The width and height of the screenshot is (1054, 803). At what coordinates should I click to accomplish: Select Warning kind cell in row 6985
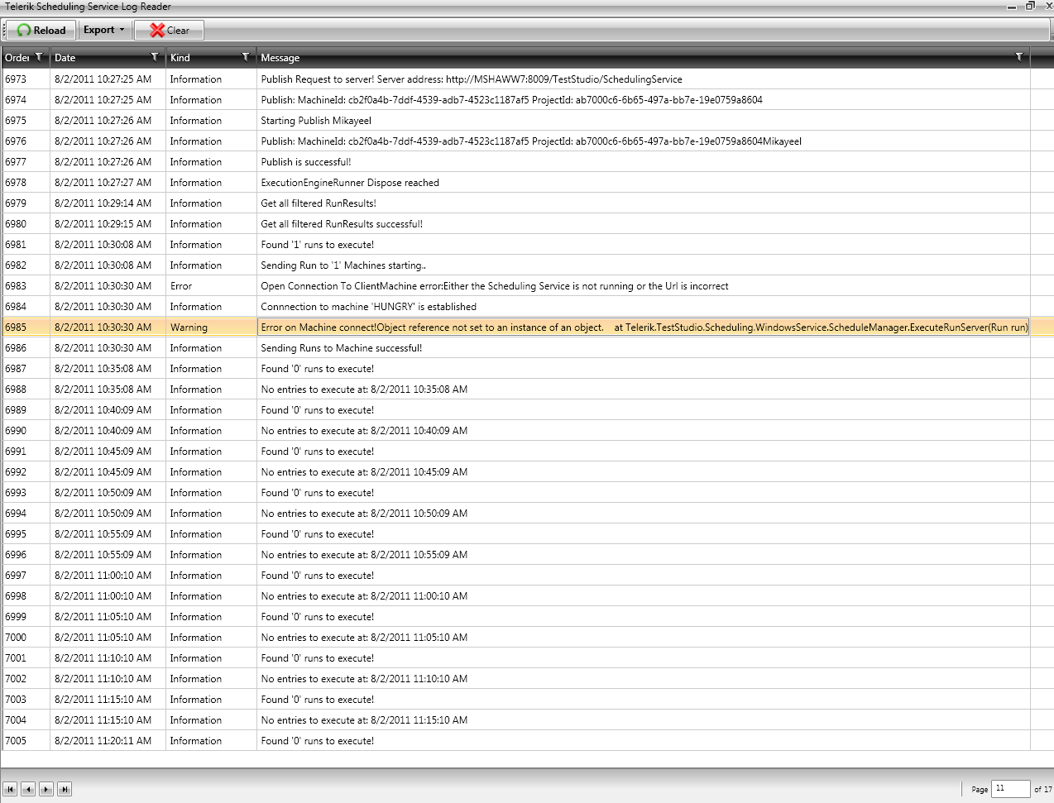click(x=211, y=327)
